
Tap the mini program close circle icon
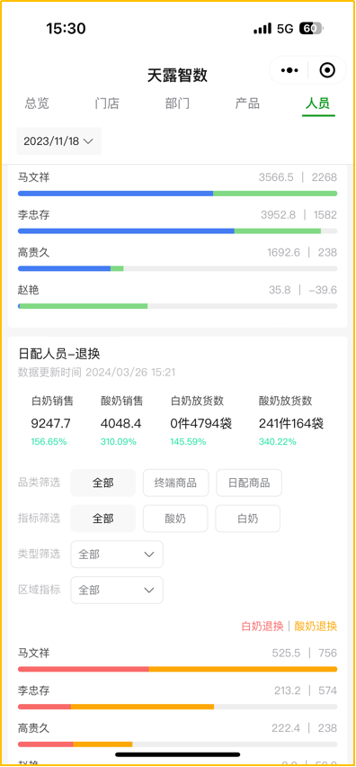(327, 70)
